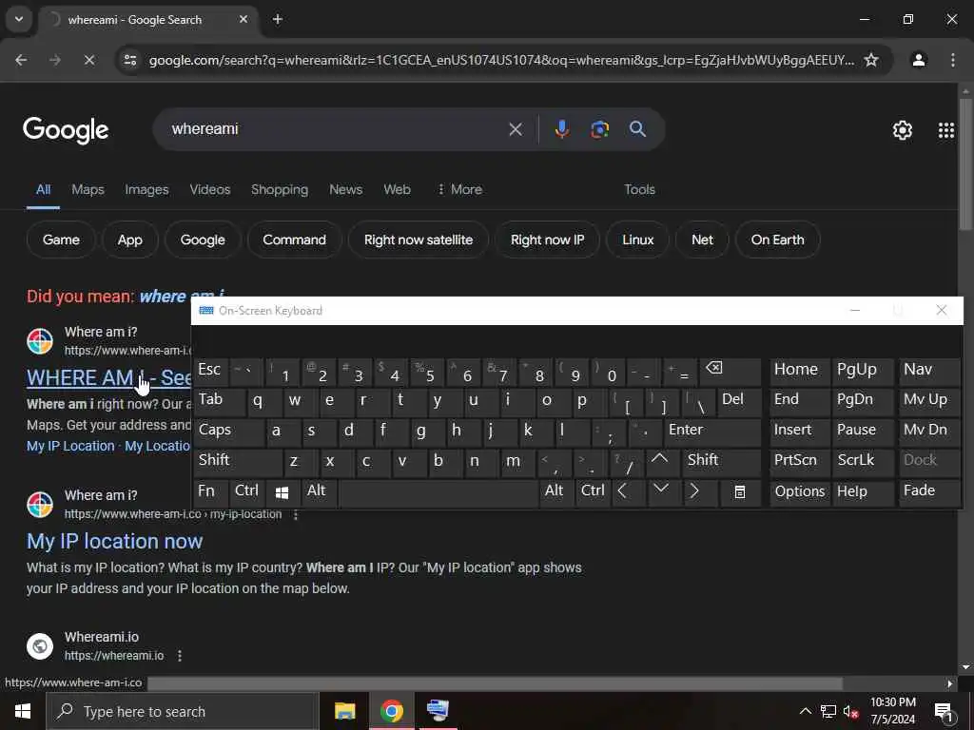Open site information icon in address bar
The height and width of the screenshot is (730, 974).
129,60
